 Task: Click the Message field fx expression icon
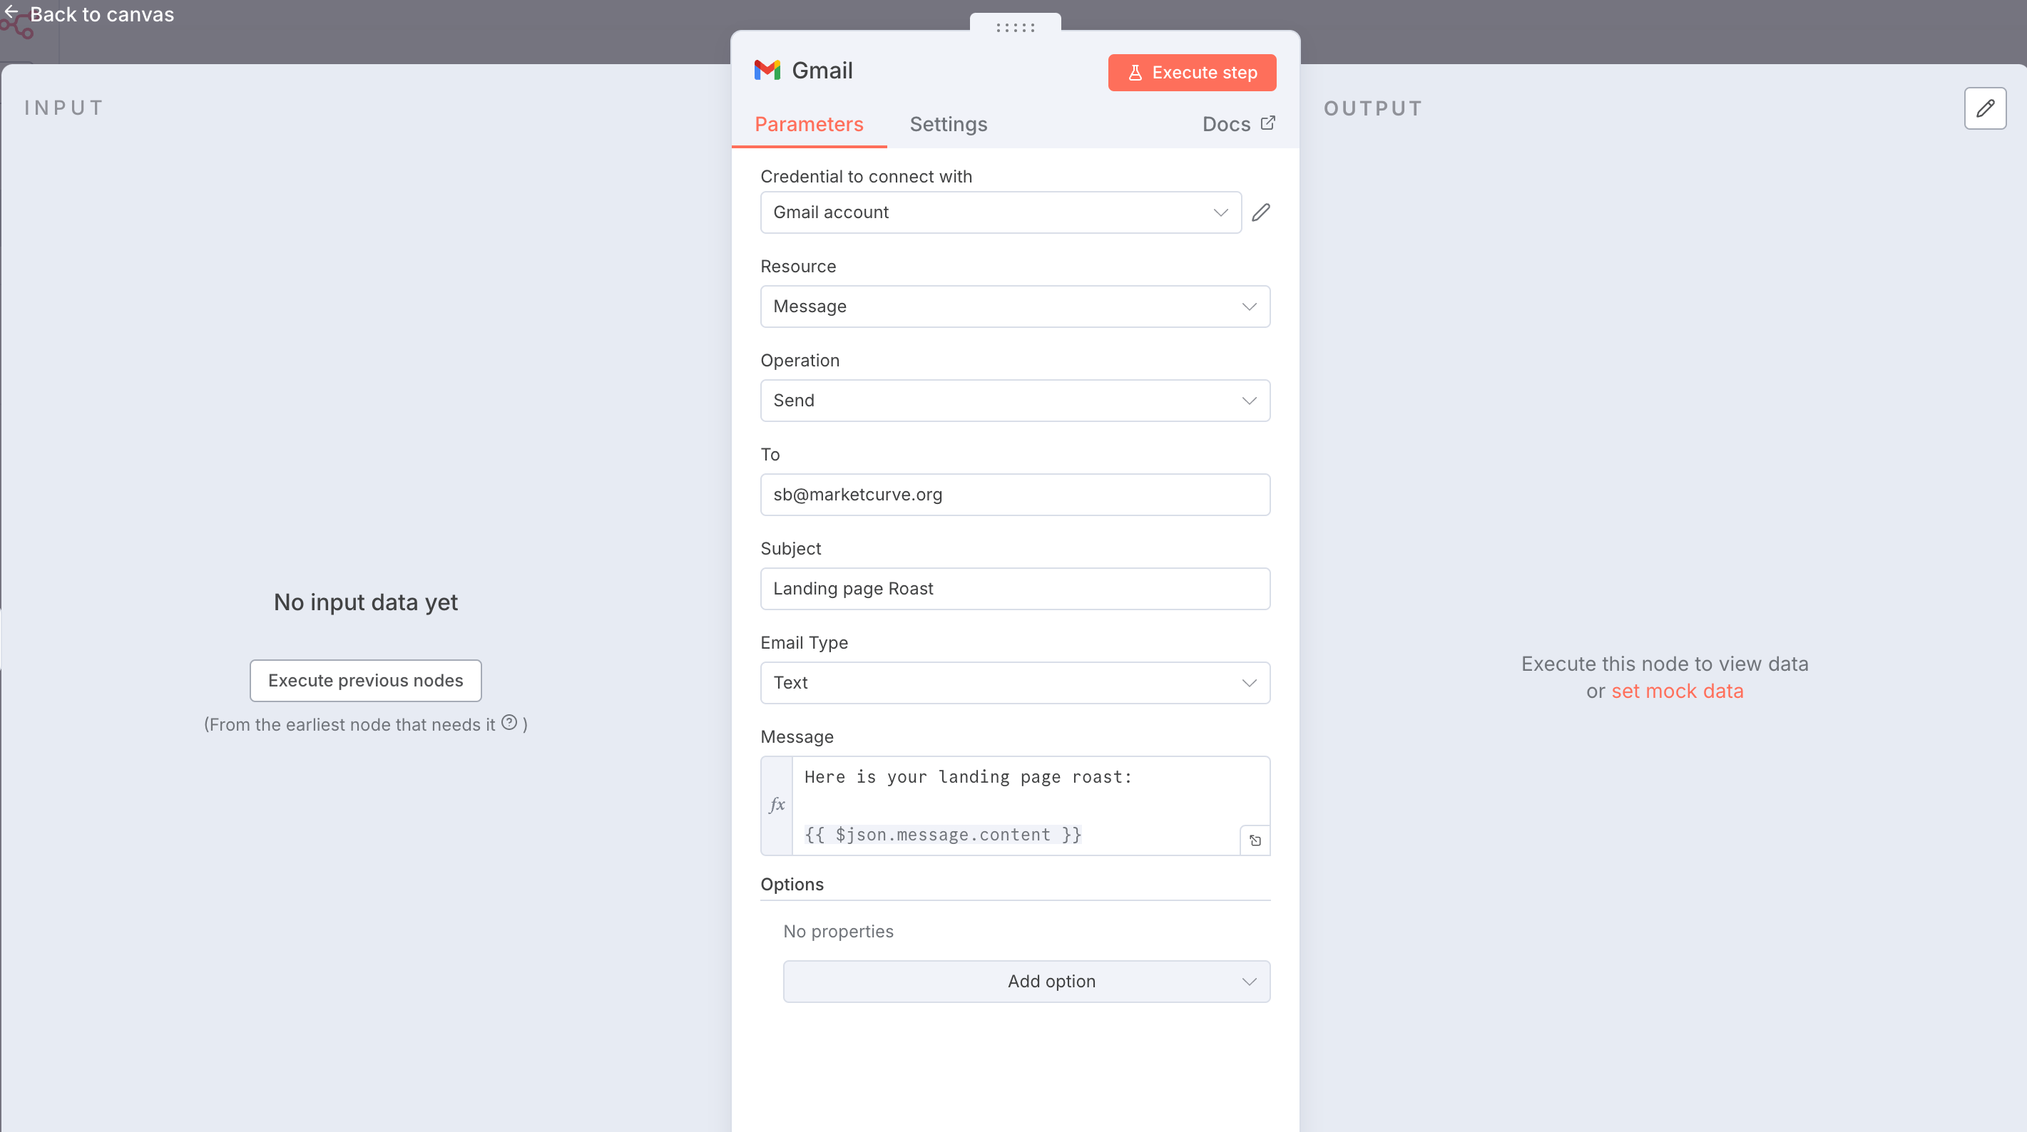(777, 805)
